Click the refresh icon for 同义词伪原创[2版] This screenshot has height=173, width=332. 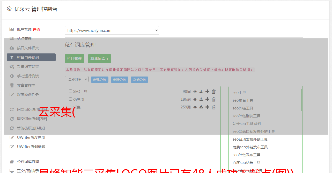pyautogui.click(x=12, y=119)
